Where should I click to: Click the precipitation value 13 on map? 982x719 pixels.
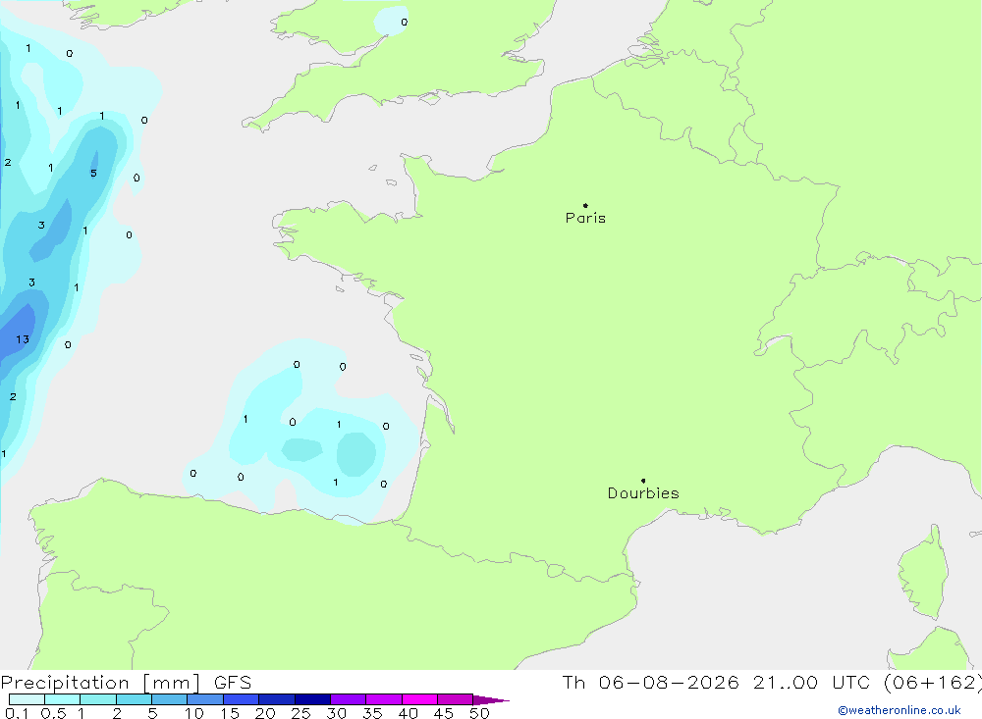(23, 339)
